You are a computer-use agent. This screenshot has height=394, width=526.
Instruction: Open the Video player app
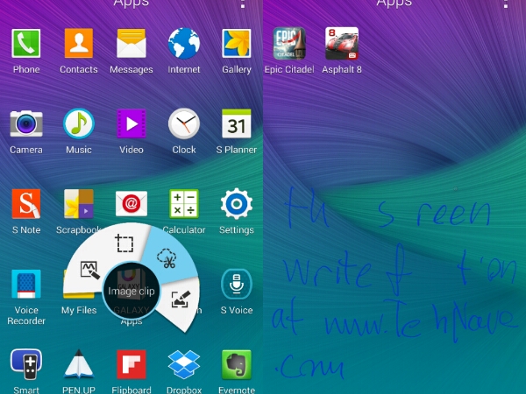pos(131,123)
